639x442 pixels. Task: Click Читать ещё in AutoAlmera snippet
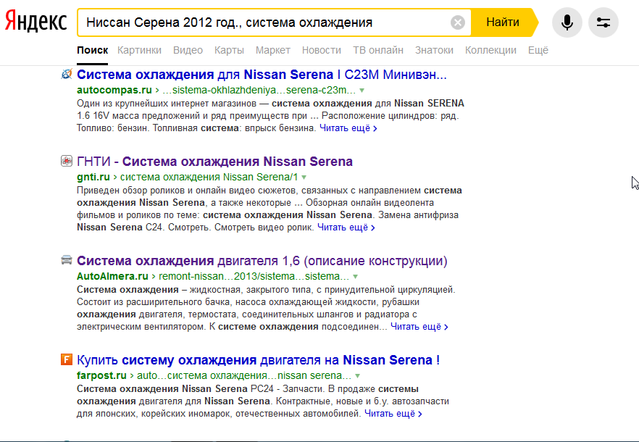(x=419, y=327)
